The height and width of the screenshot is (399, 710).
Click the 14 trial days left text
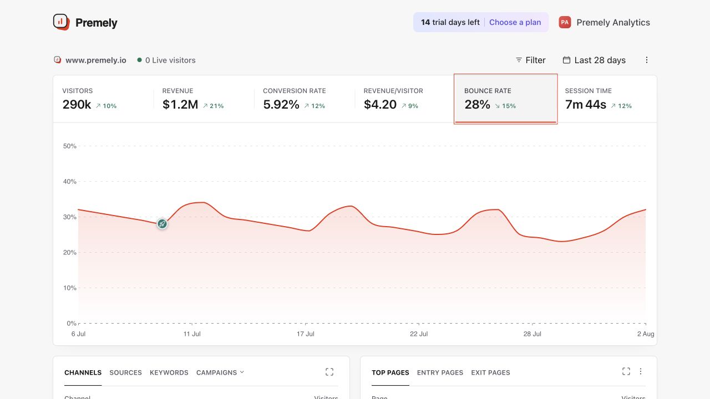450,22
